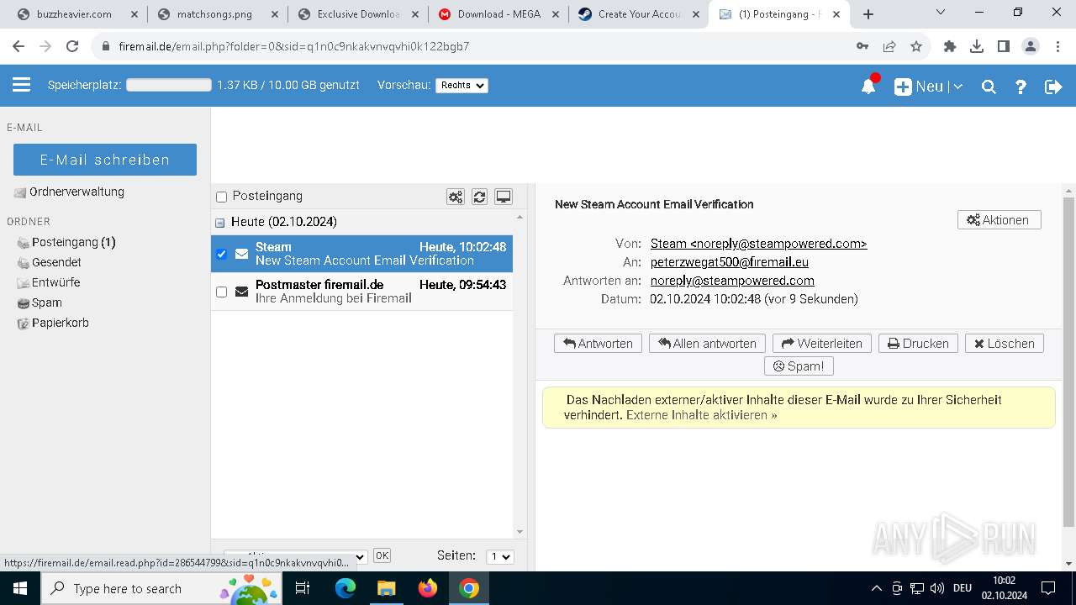Open the Chrome profile avatar icon

click(x=1031, y=46)
